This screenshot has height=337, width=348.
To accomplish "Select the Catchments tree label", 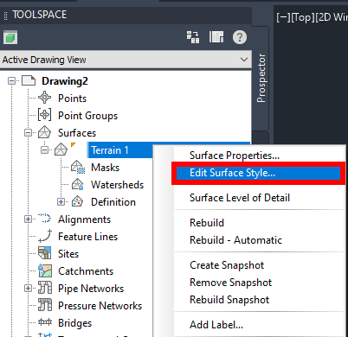I will point(86,271).
